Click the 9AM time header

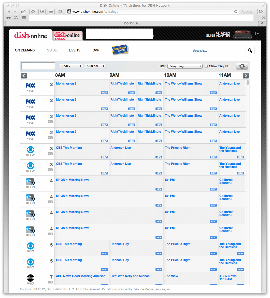tap(115, 75)
